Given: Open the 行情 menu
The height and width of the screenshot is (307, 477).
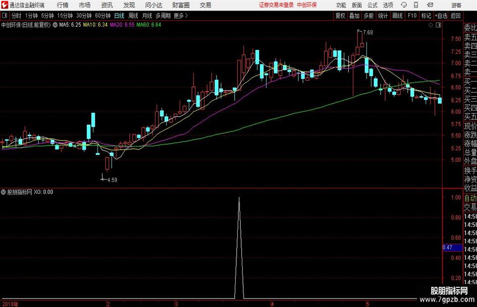Looking at the screenshot, I should point(63,5).
